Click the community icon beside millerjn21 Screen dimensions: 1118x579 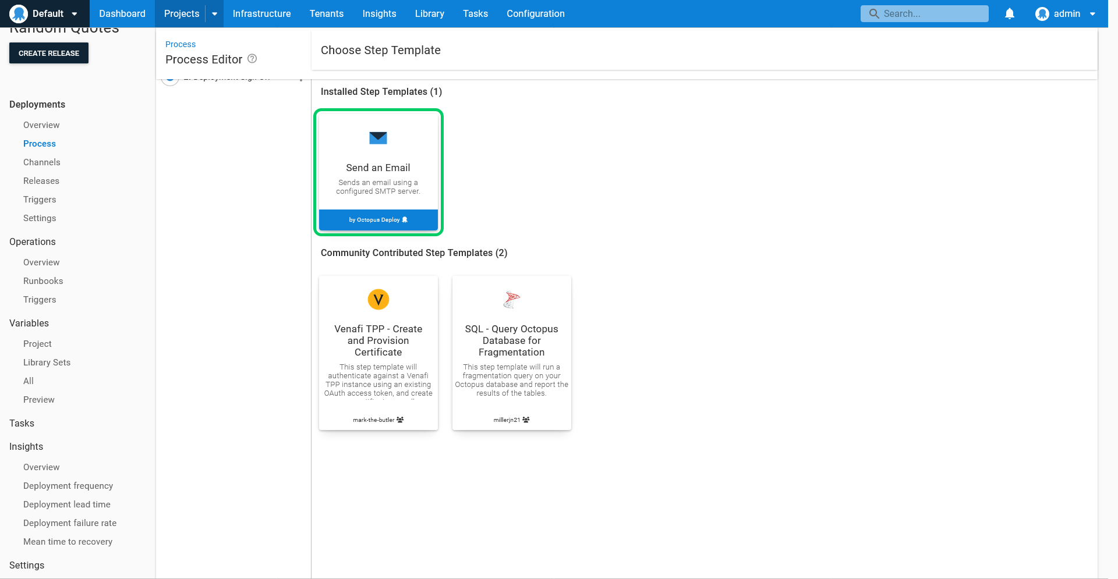tap(526, 420)
